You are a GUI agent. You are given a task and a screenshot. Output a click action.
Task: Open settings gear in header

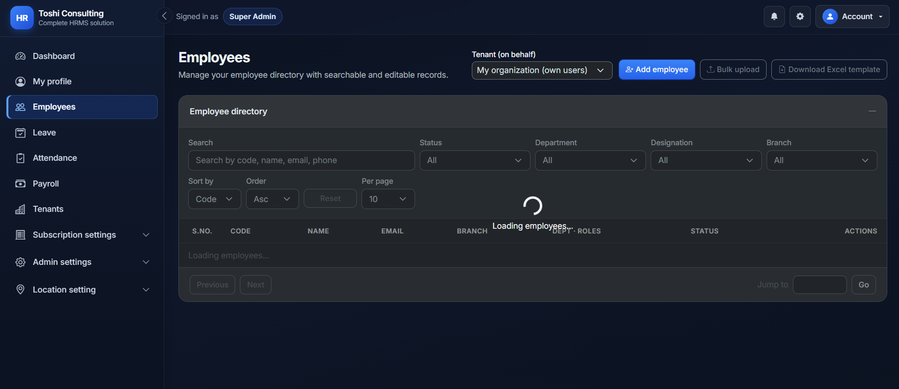800,16
